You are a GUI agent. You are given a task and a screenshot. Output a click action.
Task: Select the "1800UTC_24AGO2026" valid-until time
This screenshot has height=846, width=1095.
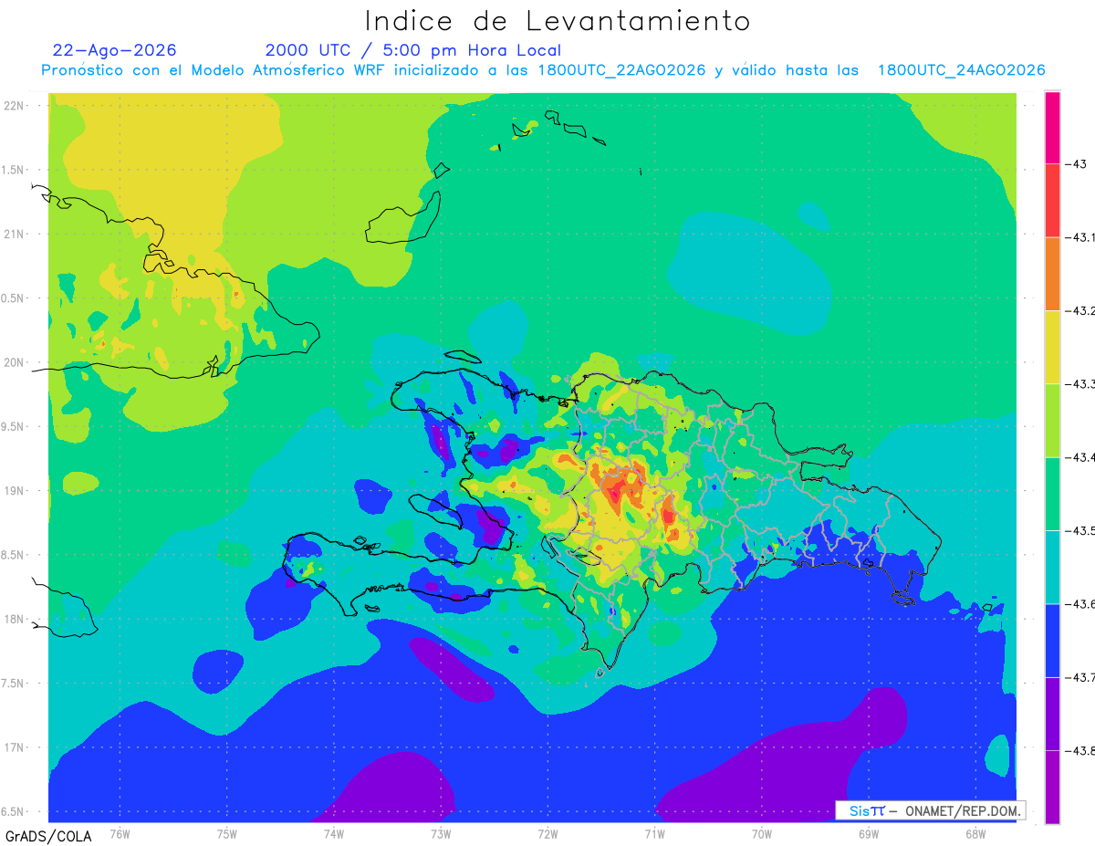click(962, 70)
